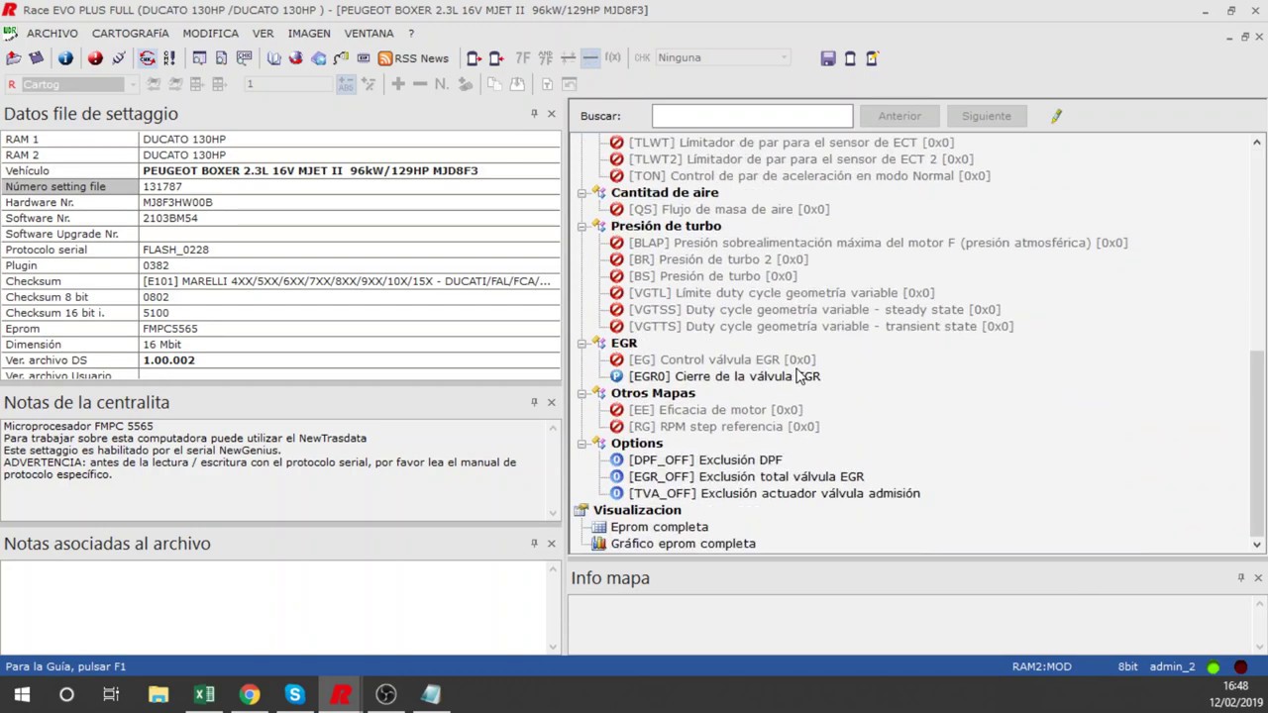Click the Buscar search text field
The width and height of the screenshot is (1268, 713).
point(752,116)
